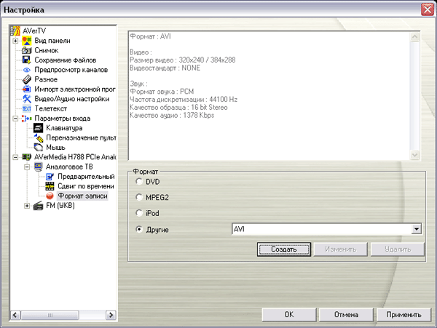
Task: Click the Вид панели icon
Action: [27, 41]
